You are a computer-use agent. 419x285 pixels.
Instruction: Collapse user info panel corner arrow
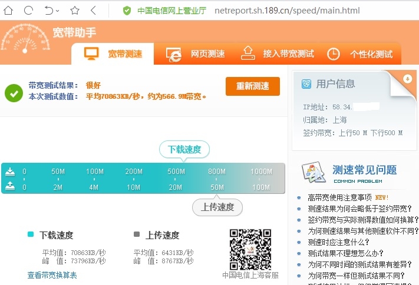[x=407, y=79]
